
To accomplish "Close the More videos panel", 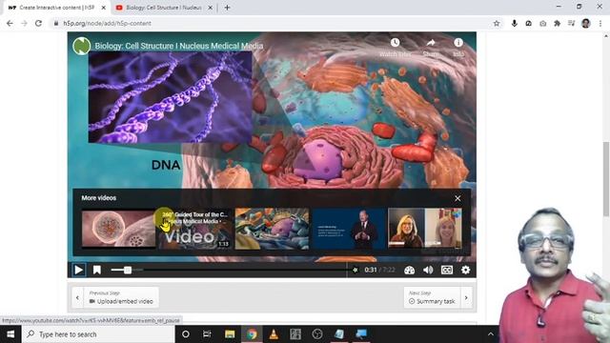I will [457, 198].
